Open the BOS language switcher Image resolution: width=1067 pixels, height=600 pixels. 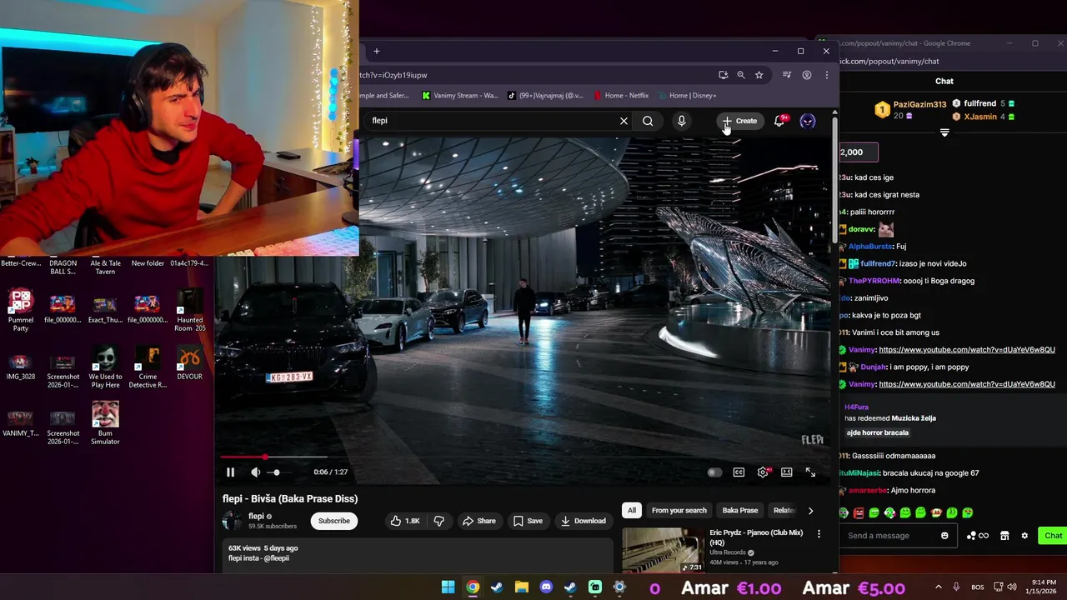[x=978, y=587]
